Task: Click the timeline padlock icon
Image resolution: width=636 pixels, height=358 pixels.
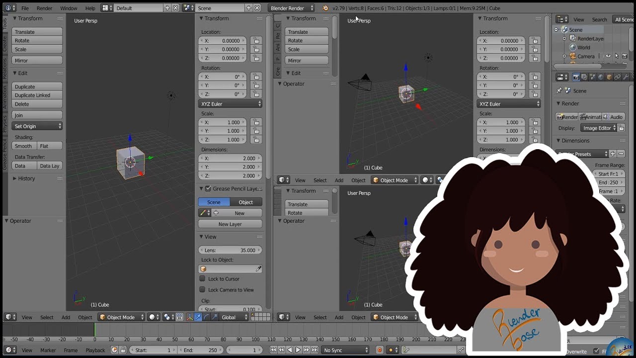Action: [x=123, y=350]
